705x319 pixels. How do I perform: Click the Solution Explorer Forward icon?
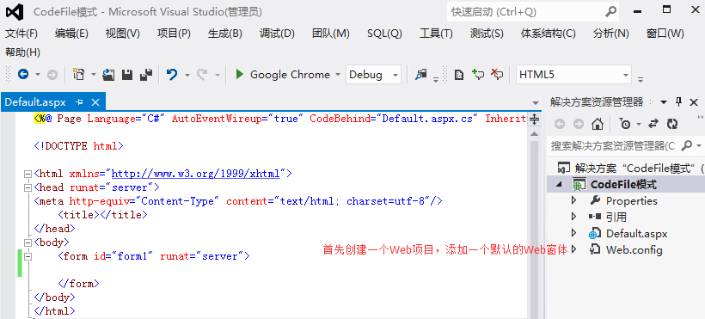pos(579,124)
